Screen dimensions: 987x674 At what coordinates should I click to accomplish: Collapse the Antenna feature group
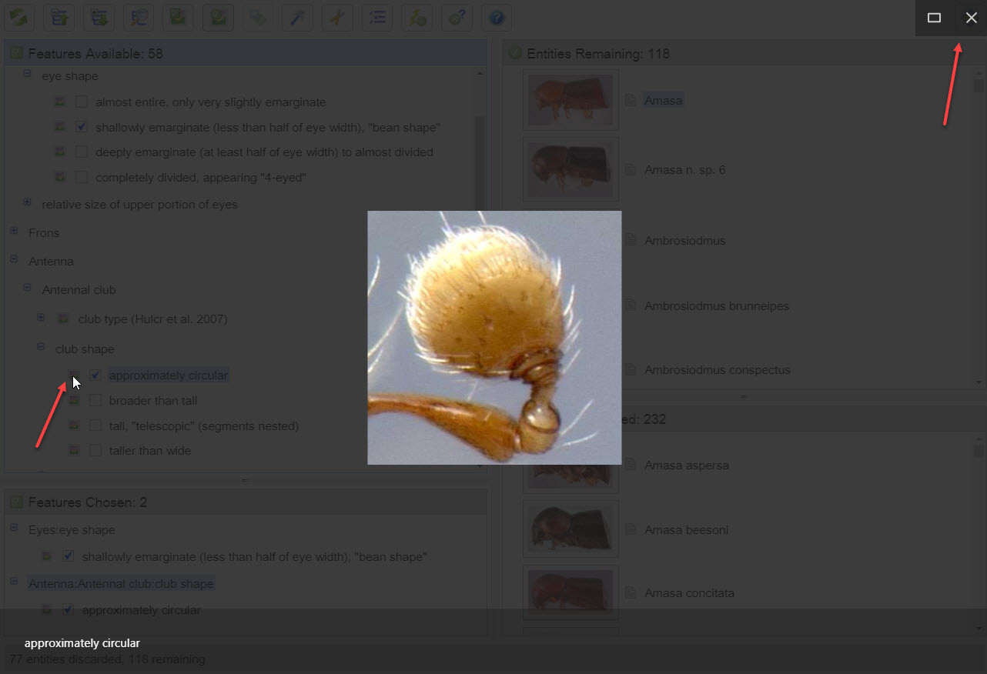click(14, 260)
